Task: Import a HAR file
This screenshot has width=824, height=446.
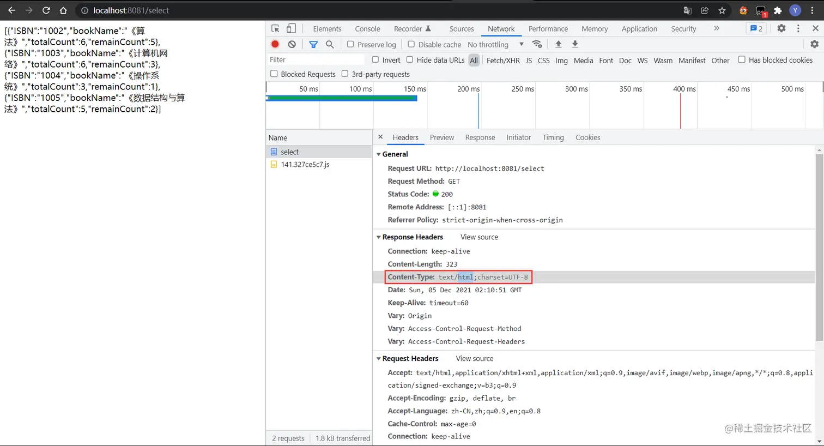Action: point(558,44)
